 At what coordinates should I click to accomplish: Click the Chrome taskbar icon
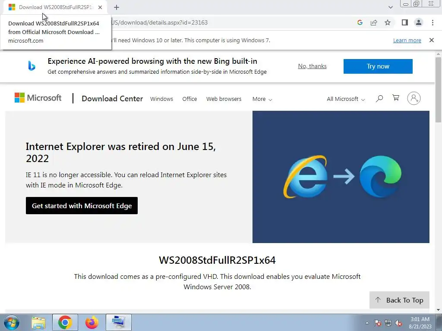(x=65, y=322)
